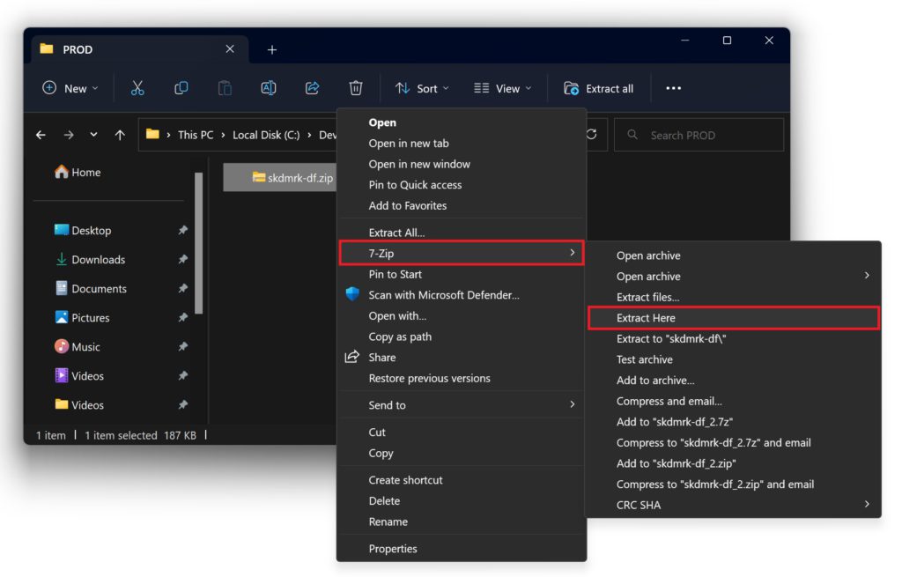The width and height of the screenshot is (902, 577).
Task: Click the Rename icon in toolbar
Action: (x=269, y=88)
